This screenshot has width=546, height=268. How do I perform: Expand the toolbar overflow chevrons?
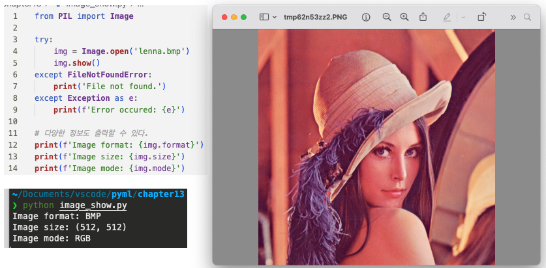[513, 17]
